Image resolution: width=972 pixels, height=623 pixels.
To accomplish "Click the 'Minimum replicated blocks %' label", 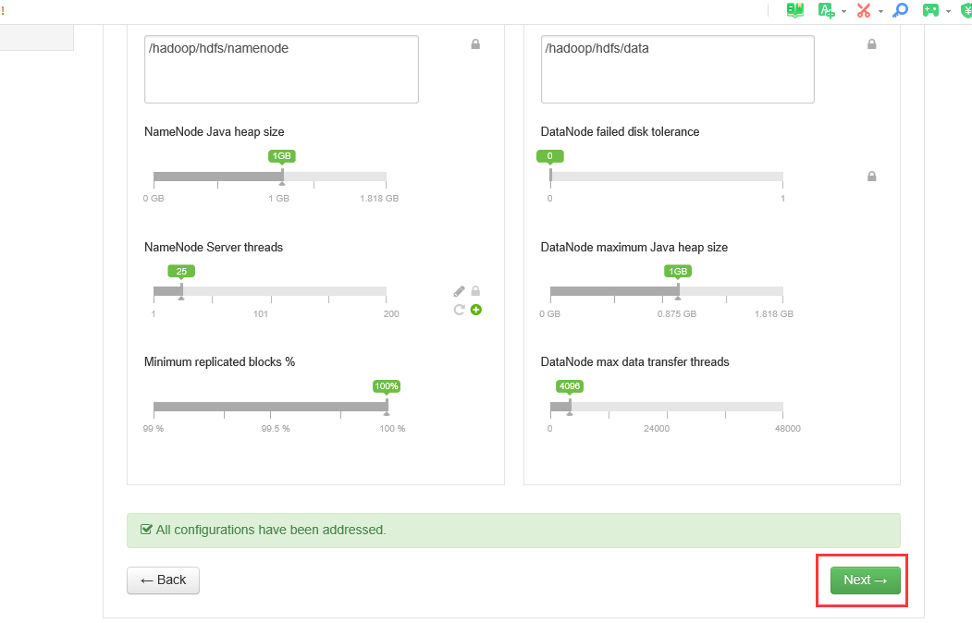I will [x=219, y=361].
